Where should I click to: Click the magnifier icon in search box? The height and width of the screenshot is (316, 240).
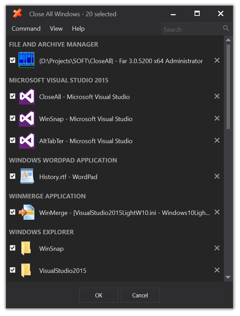[x=226, y=28]
